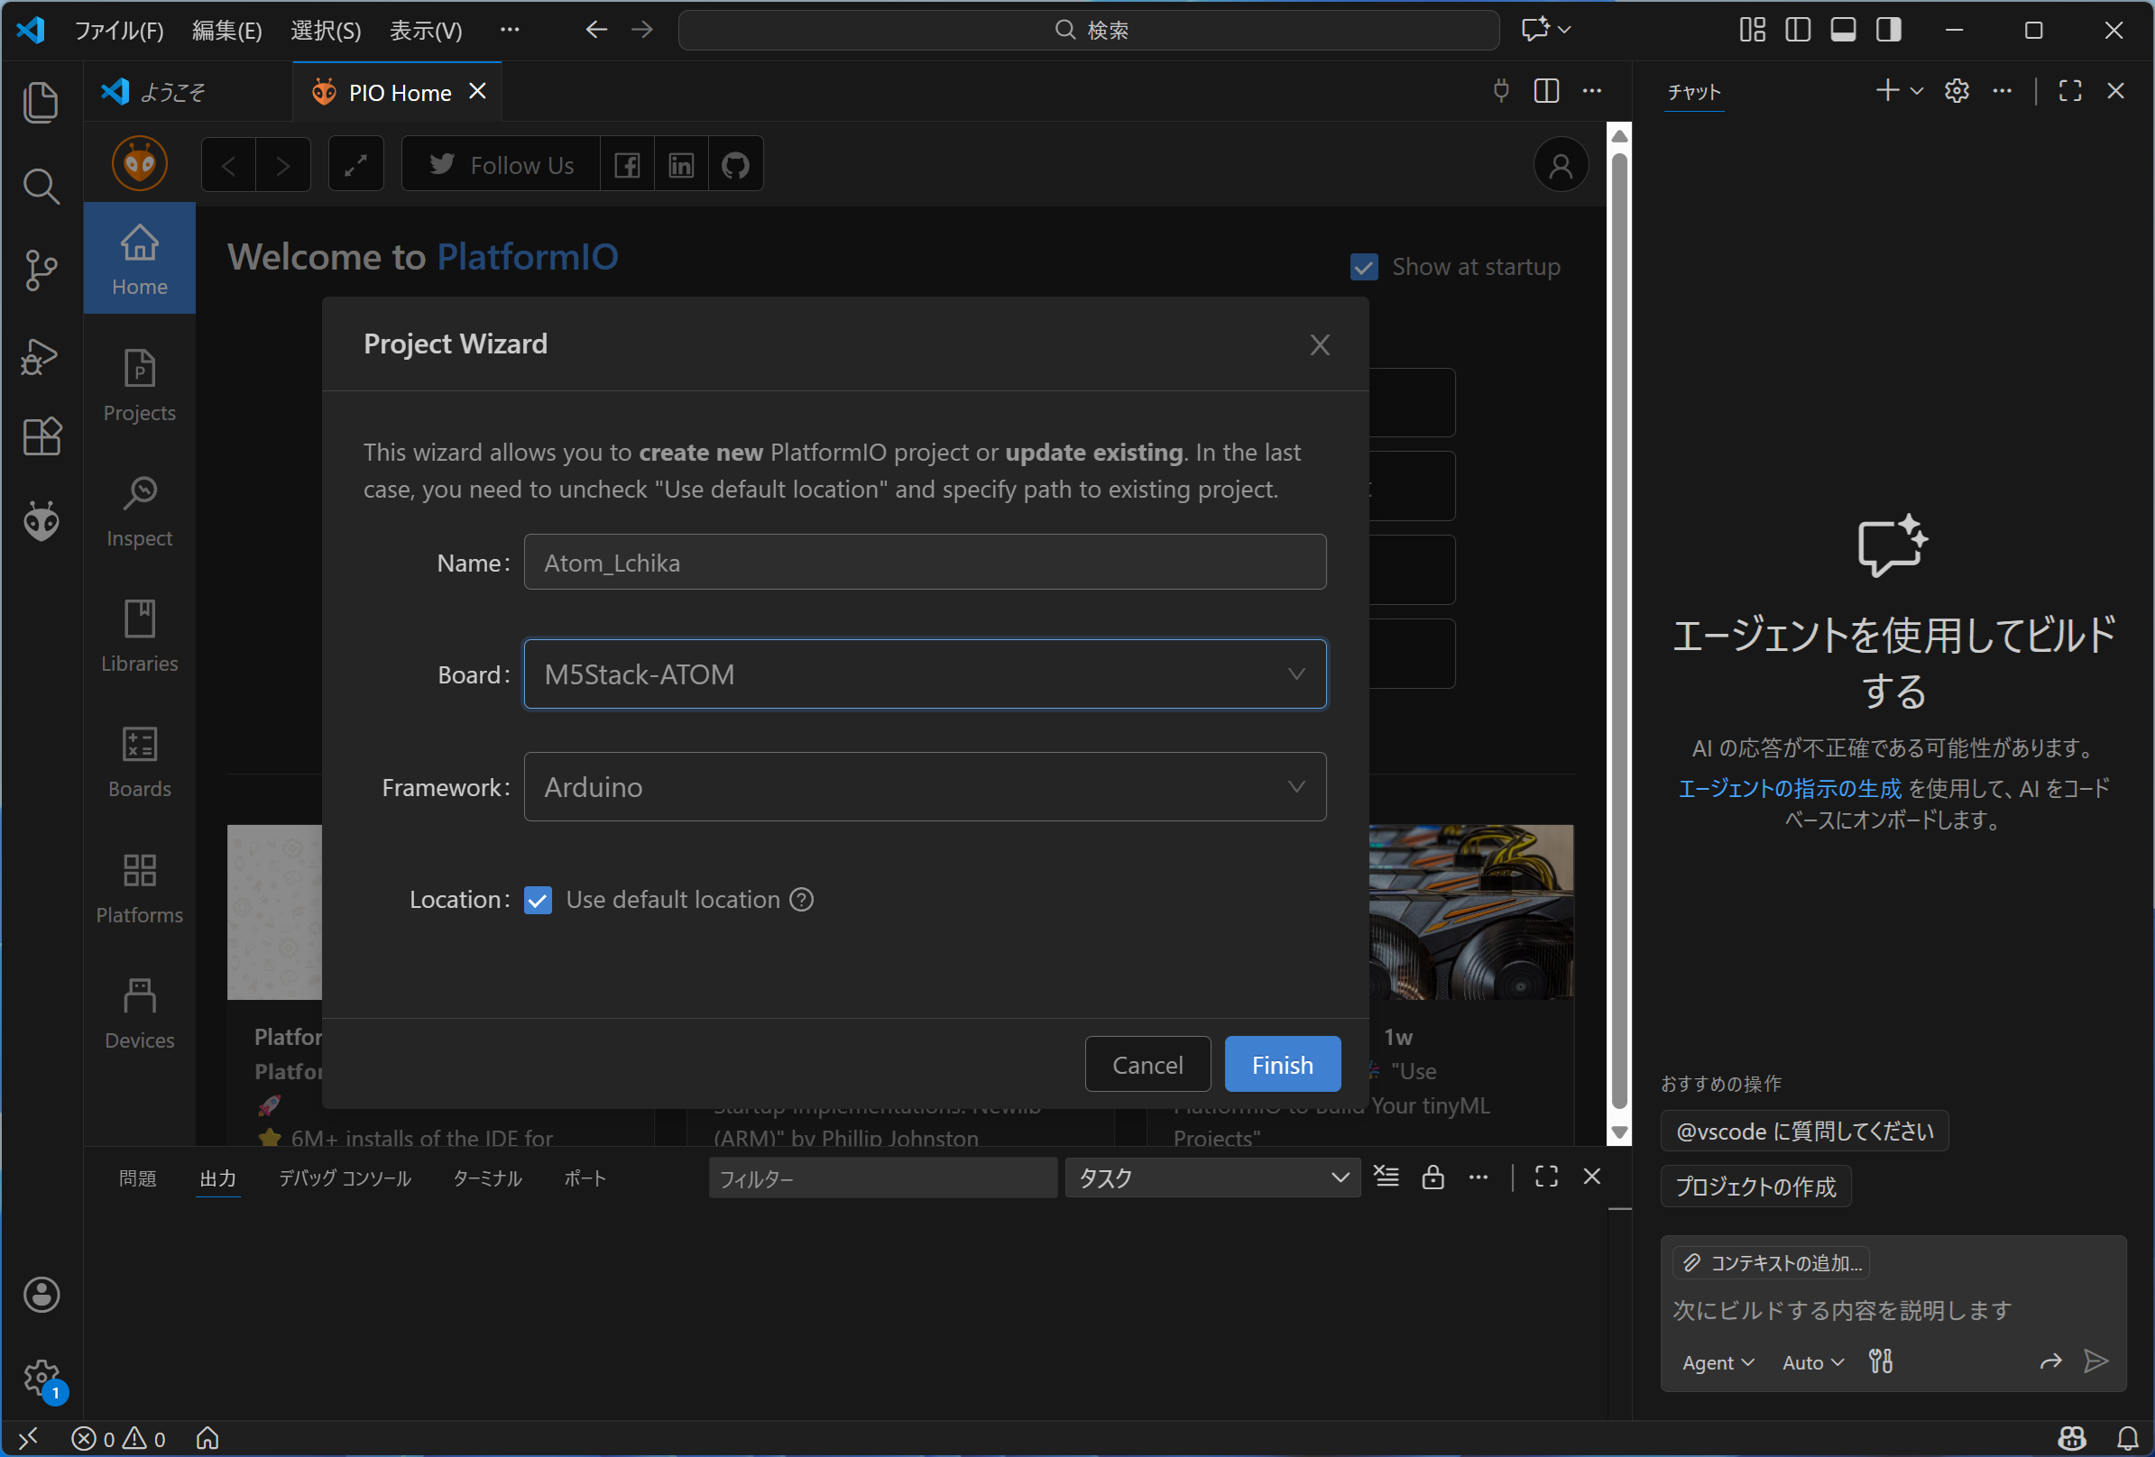Open the タスク output channel dropdown
Image resolution: width=2155 pixels, height=1457 pixels.
[1212, 1178]
